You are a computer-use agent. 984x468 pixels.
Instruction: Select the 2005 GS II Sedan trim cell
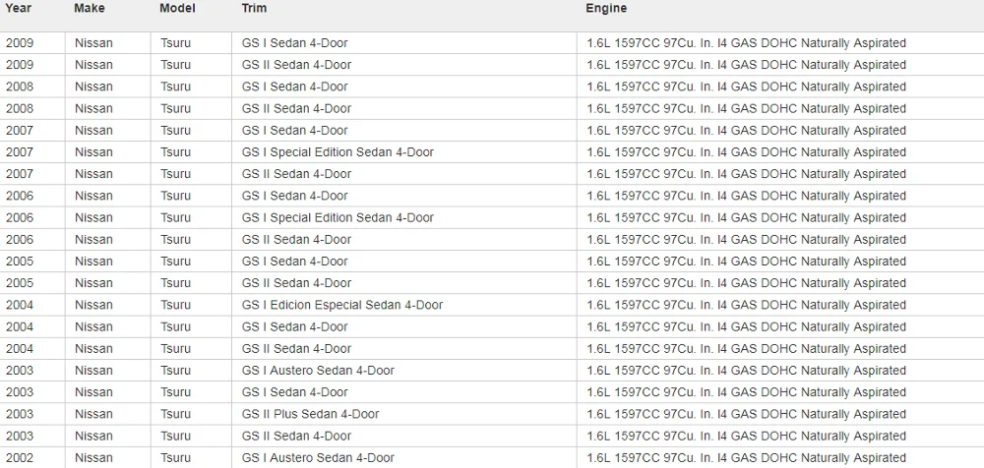pyautogui.click(x=296, y=283)
